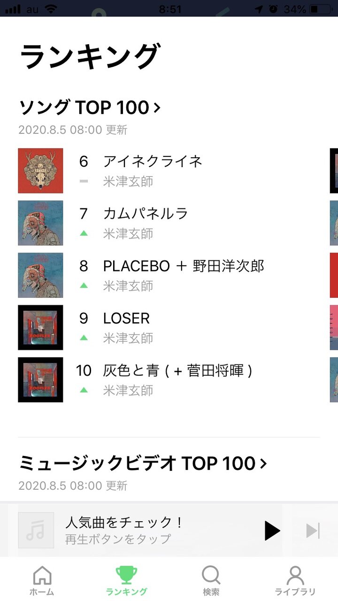
Task: Skip to next track in mini player
Action: (312, 531)
